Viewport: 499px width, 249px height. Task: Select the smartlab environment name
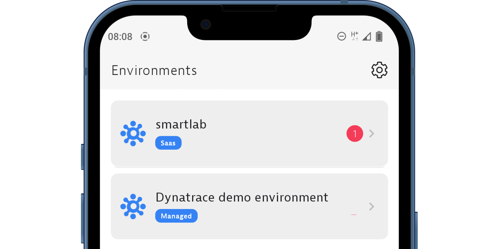[181, 124]
